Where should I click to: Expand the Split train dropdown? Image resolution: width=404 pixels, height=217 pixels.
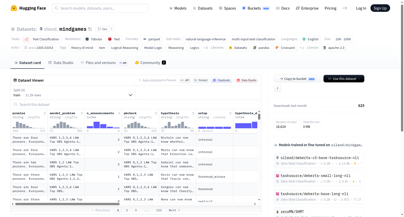[x=73, y=92]
